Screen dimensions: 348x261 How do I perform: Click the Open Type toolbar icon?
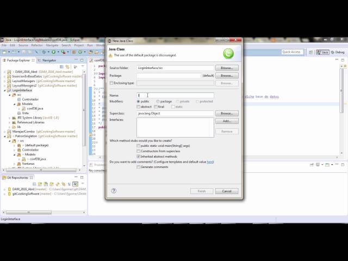pos(90,52)
